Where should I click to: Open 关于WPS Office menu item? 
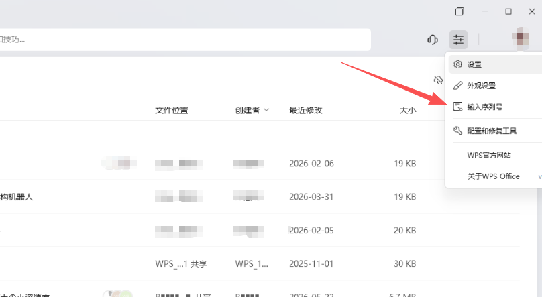pyautogui.click(x=495, y=176)
